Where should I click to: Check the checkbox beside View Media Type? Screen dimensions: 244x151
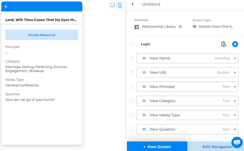(132, 115)
